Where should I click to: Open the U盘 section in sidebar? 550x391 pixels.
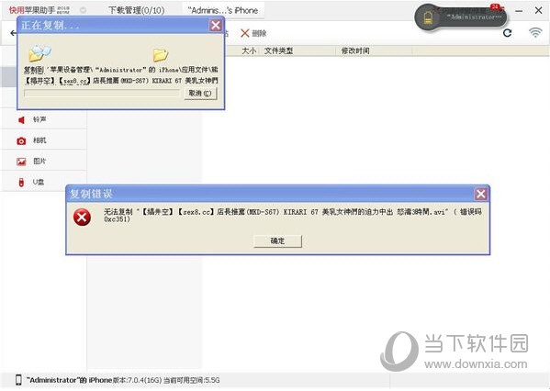(43, 182)
